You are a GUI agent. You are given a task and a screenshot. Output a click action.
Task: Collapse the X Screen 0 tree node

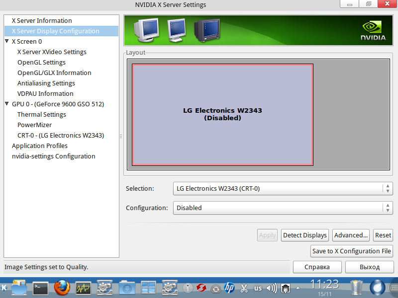click(x=7, y=41)
